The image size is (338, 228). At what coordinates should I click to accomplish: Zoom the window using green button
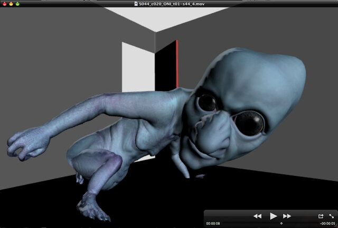click(17, 4)
